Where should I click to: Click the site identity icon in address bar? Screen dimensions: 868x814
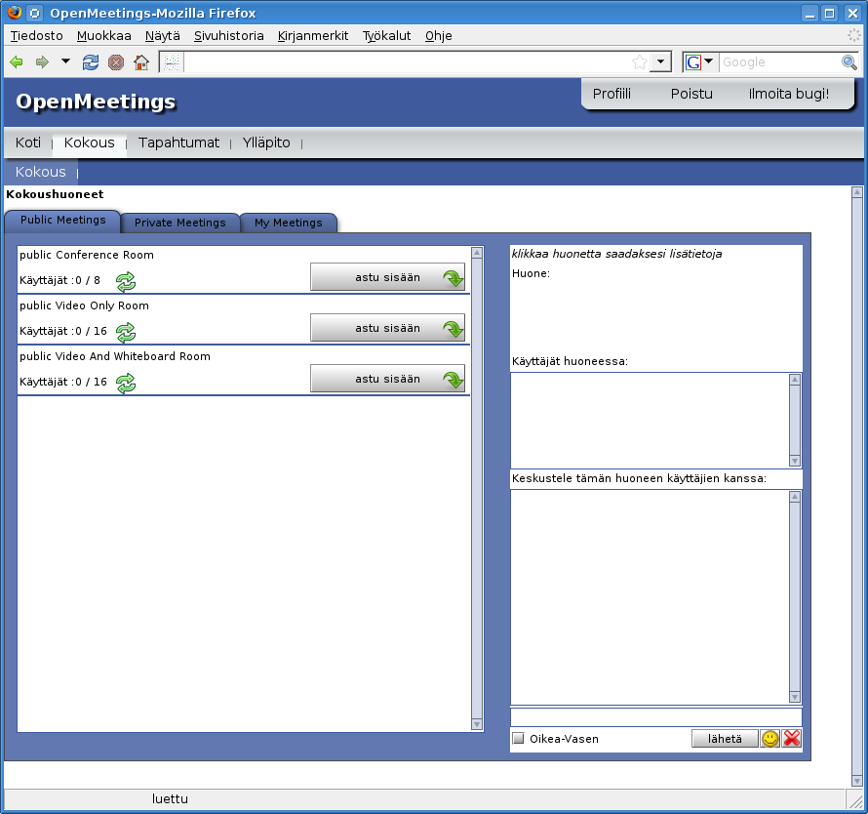[172, 62]
